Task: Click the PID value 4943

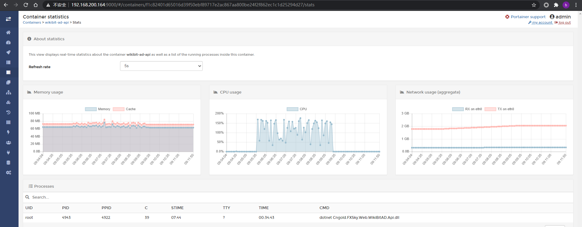Action: point(66,218)
